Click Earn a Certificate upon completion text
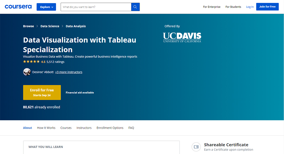 pos(229,149)
